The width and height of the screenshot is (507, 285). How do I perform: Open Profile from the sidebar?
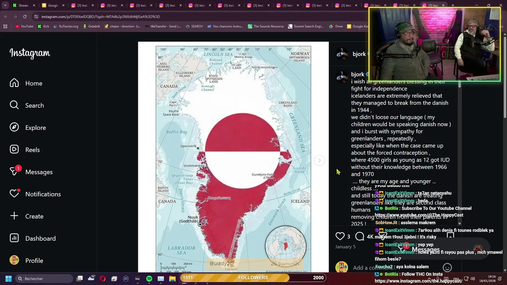(26, 260)
